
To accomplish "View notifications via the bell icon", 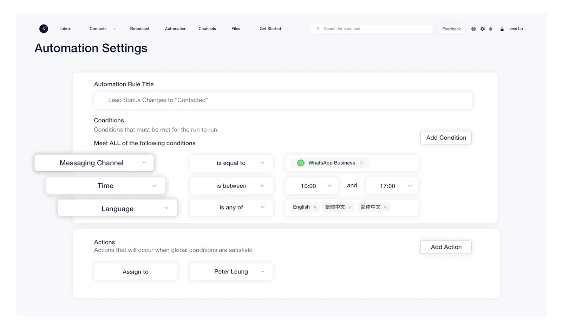I will point(491,28).
